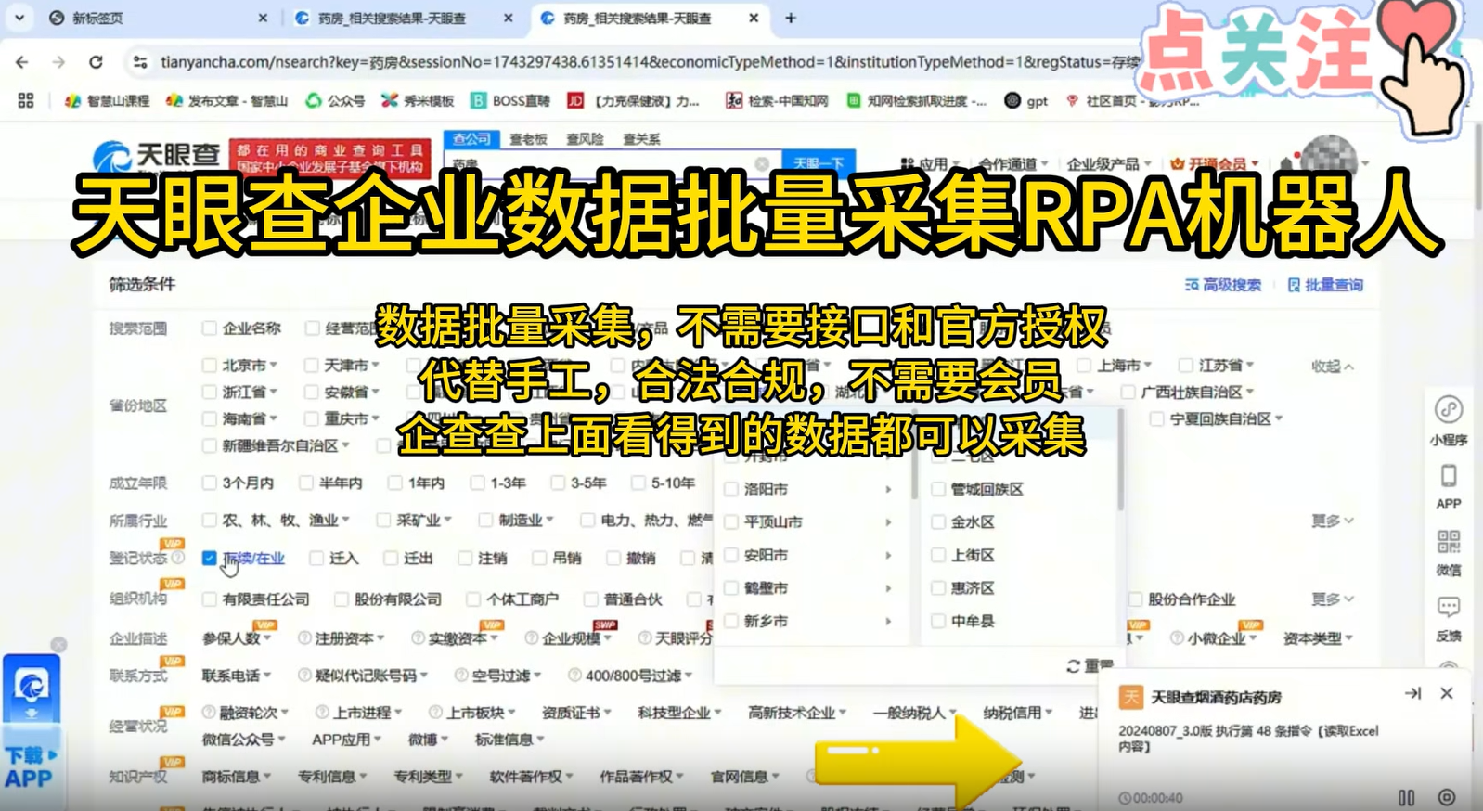This screenshot has width=1483, height=811.
Task: Check the 个体工商户 checkbox
Action: 473,599
